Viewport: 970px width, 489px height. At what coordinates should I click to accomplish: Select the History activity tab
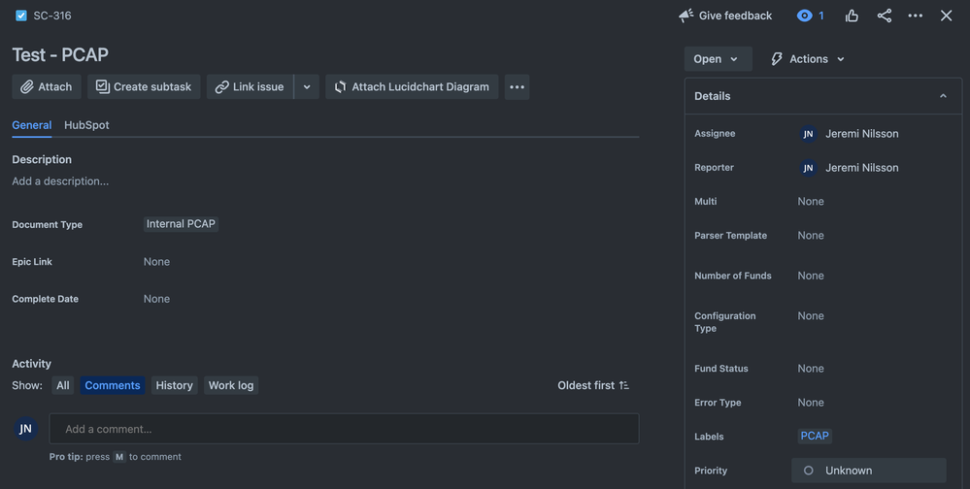click(175, 385)
